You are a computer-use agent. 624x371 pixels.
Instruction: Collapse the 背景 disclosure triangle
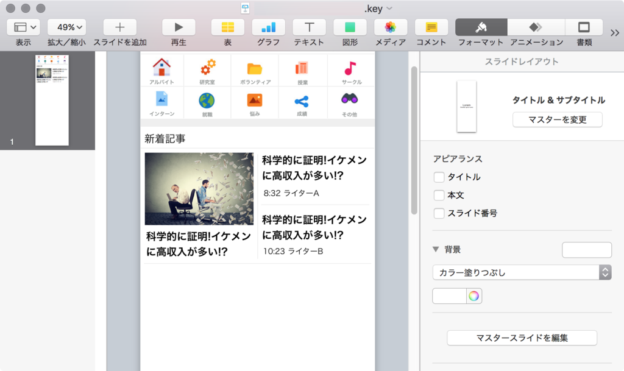(x=436, y=249)
